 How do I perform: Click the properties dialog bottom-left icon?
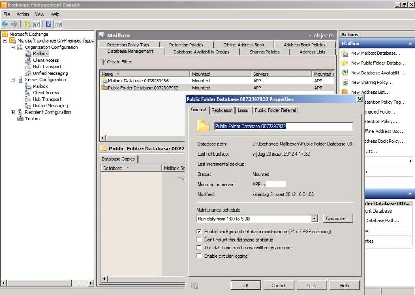195,286
